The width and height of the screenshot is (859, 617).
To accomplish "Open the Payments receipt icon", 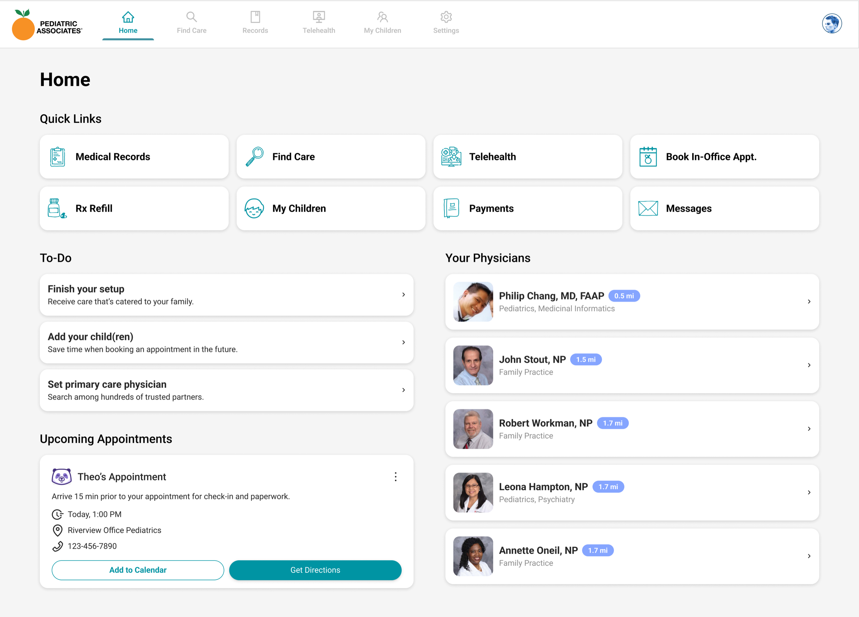I will click(451, 208).
